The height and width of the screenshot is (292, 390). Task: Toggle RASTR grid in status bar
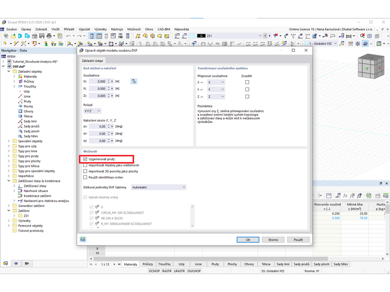click(x=167, y=271)
